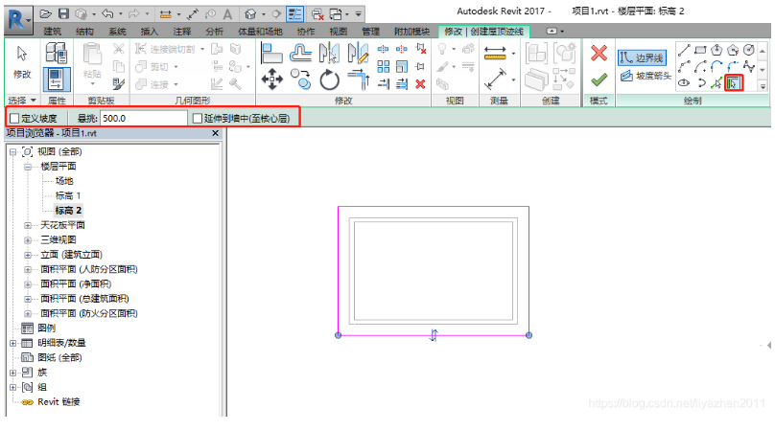The width and height of the screenshot is (775, 430).
Task: Select the Mirror Draw Axis tool
Action: click(x=359, y=53)
